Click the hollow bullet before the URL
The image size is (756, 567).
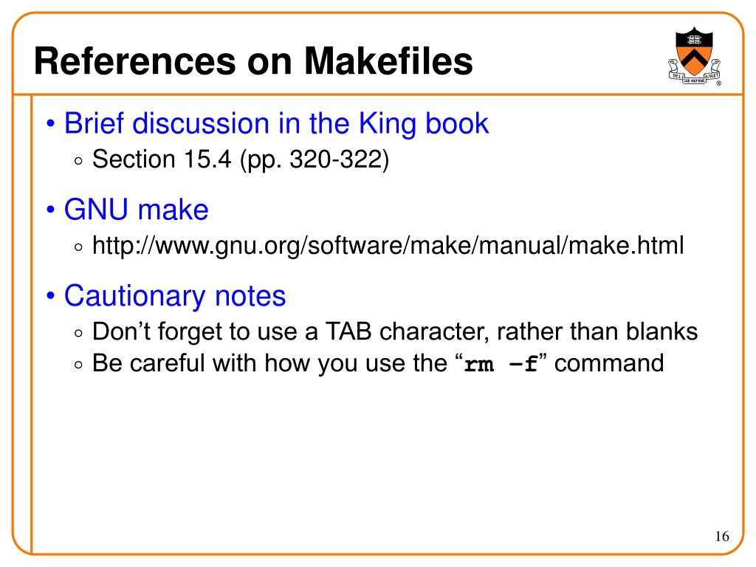79,247
